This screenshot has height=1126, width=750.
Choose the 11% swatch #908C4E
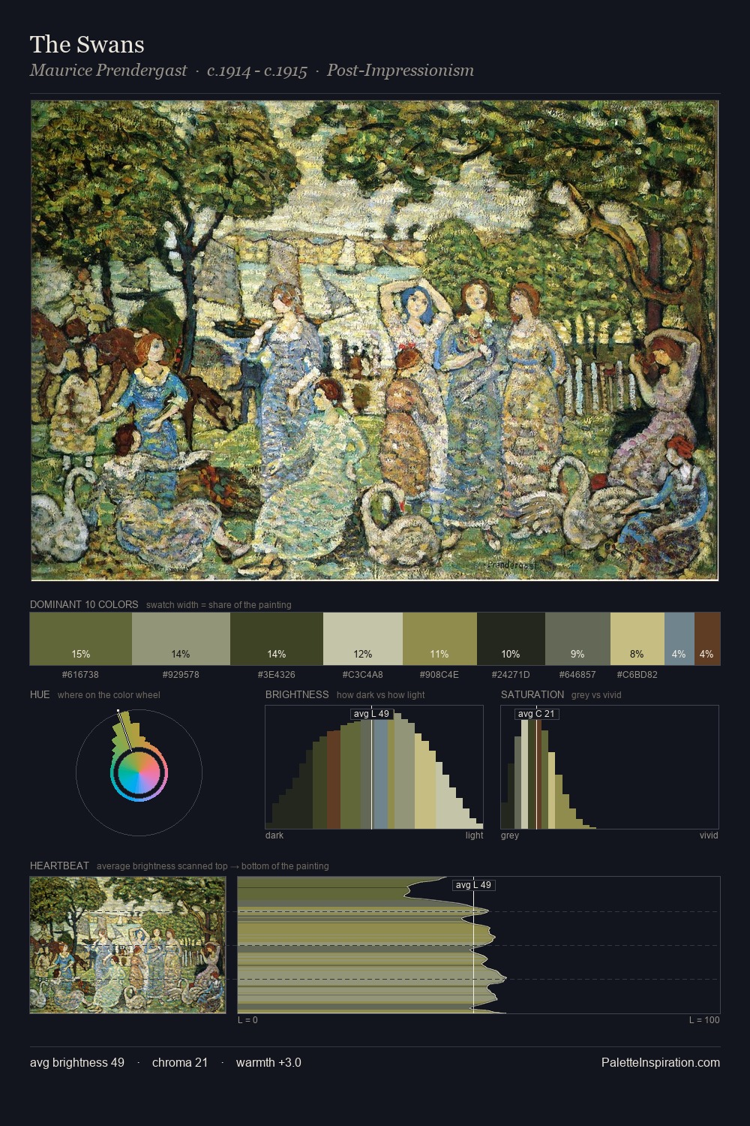pyautogui.click(x=439, y=639)
